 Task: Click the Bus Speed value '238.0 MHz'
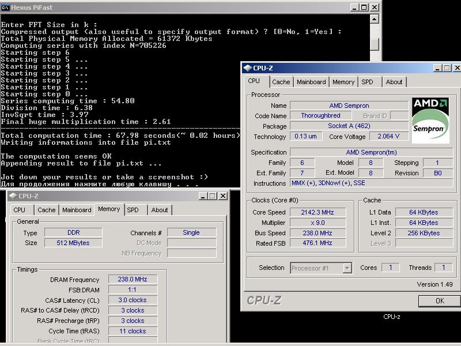pyautogui.click(x=318, y=233)
